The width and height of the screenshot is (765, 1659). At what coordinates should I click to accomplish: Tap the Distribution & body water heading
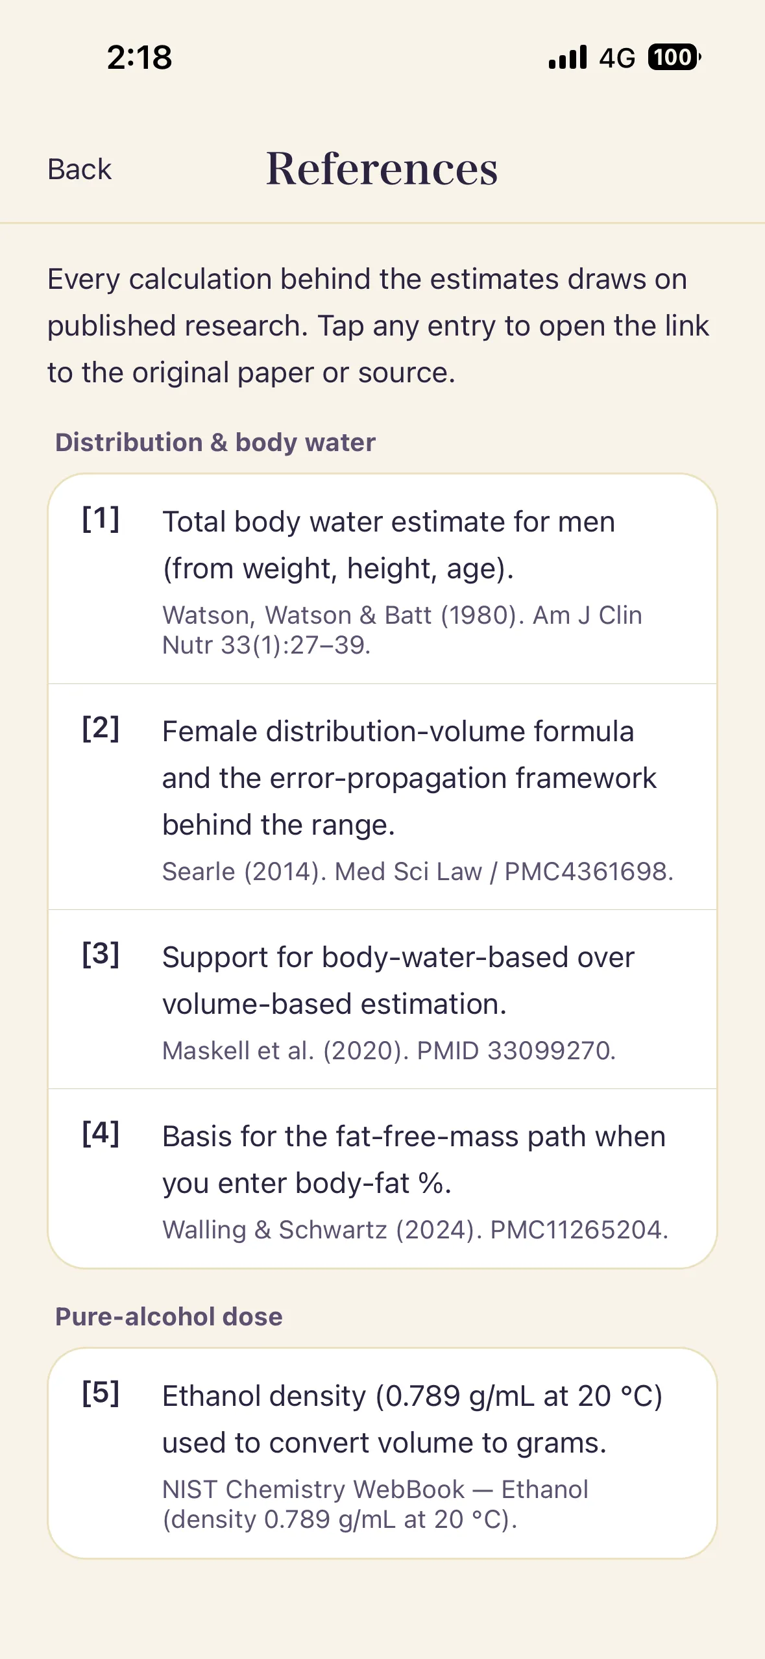[x=215, y=442]
